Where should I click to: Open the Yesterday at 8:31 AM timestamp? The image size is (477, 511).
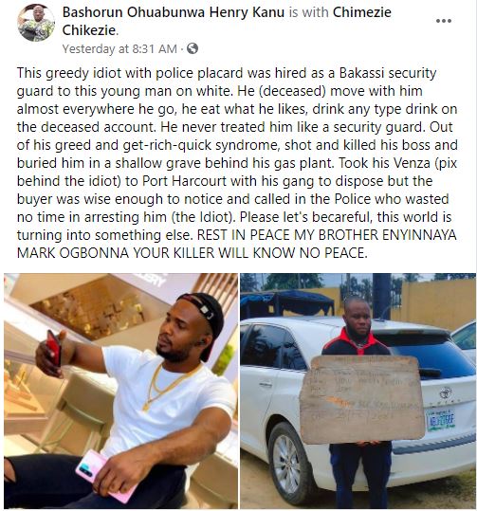[119, 49]
